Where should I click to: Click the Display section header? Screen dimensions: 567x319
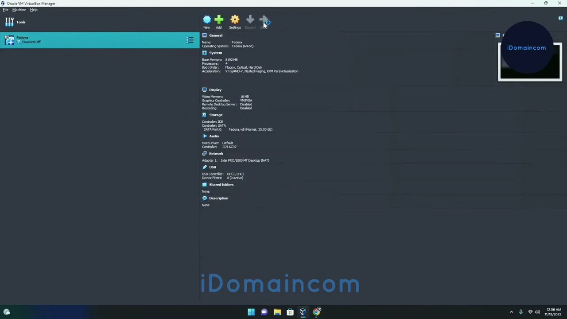tap(215, 90)
